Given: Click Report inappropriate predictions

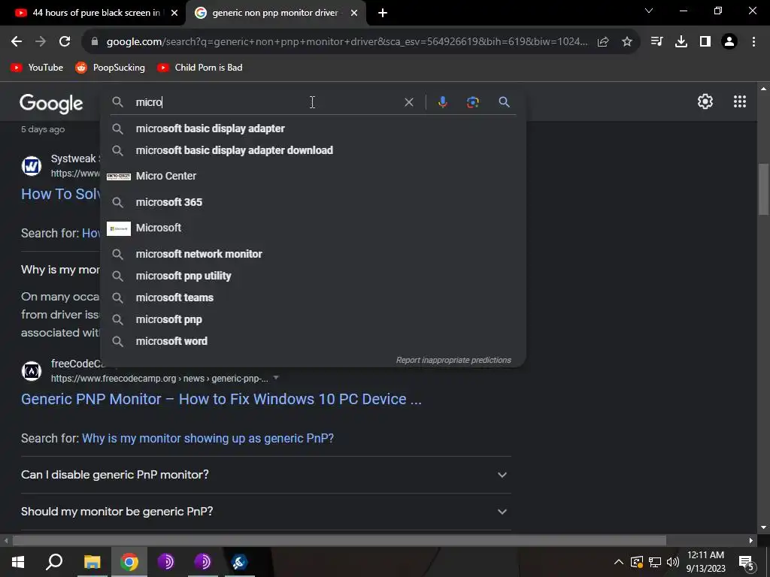Looking at the screenshot, I should 453,360.
